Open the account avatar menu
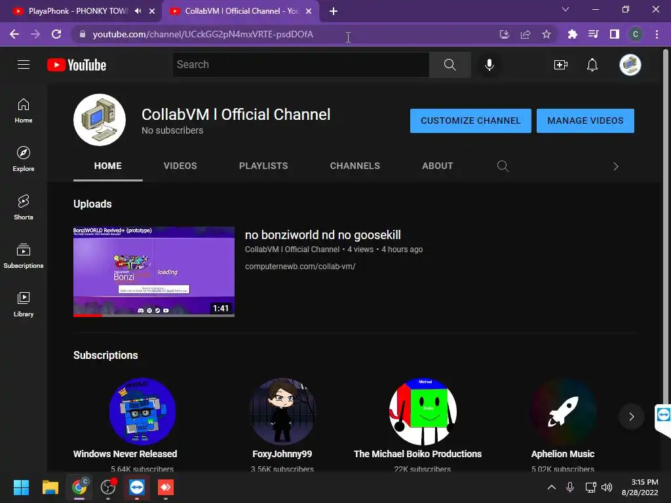The height and width of the screenshot is (503, 671). 630,65
